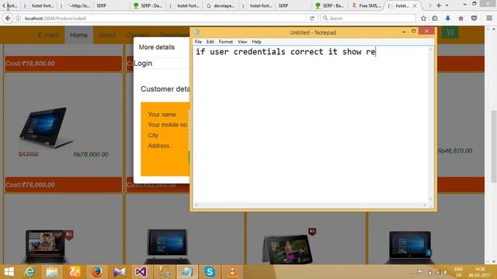Click the More details heading
Image resolution: width=497 pixels, height=279 pixels.
(x=157, y=47)
